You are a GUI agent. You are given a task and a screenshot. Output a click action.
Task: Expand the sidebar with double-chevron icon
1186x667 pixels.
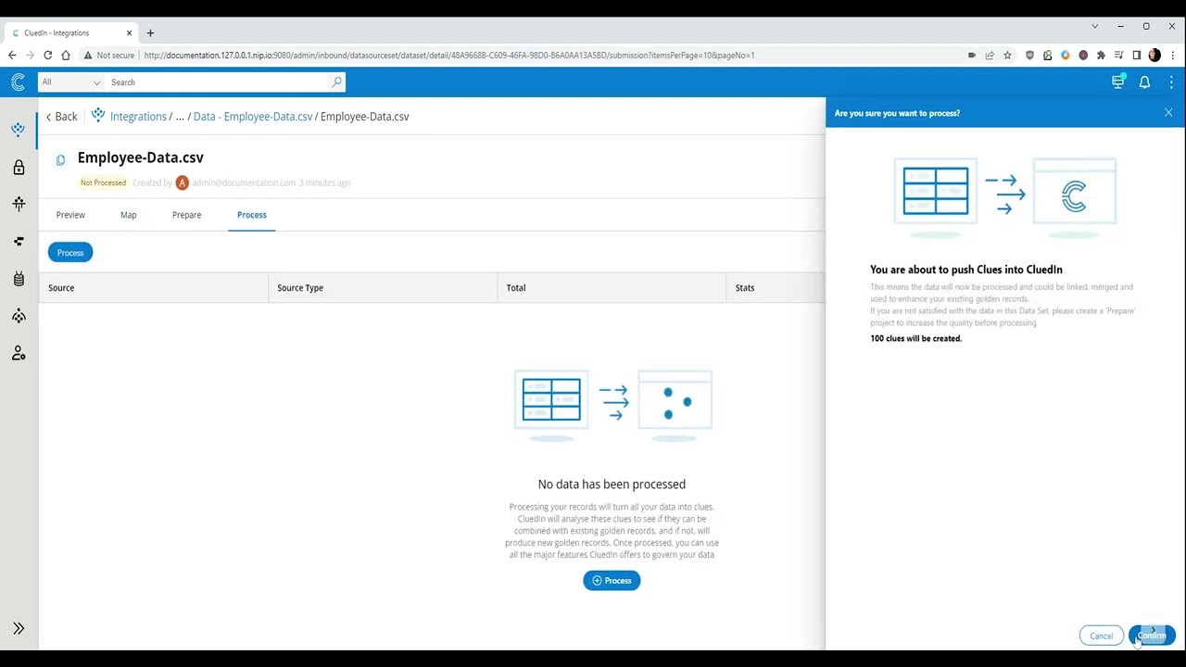(19, 628)
